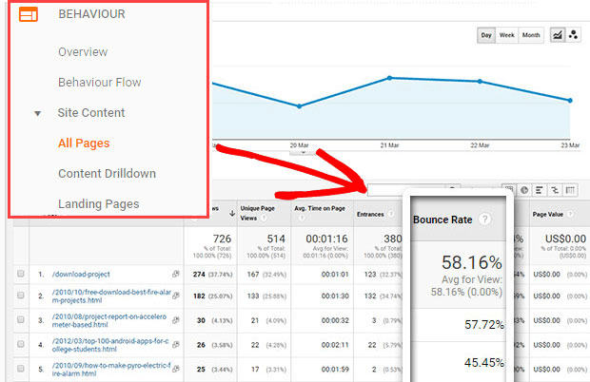
Task: Open the project-report-on-accelerometer page link
Action: [109, 320]
